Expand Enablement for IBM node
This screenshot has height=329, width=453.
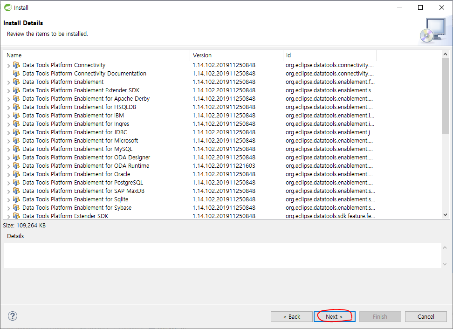click(8, 116)
